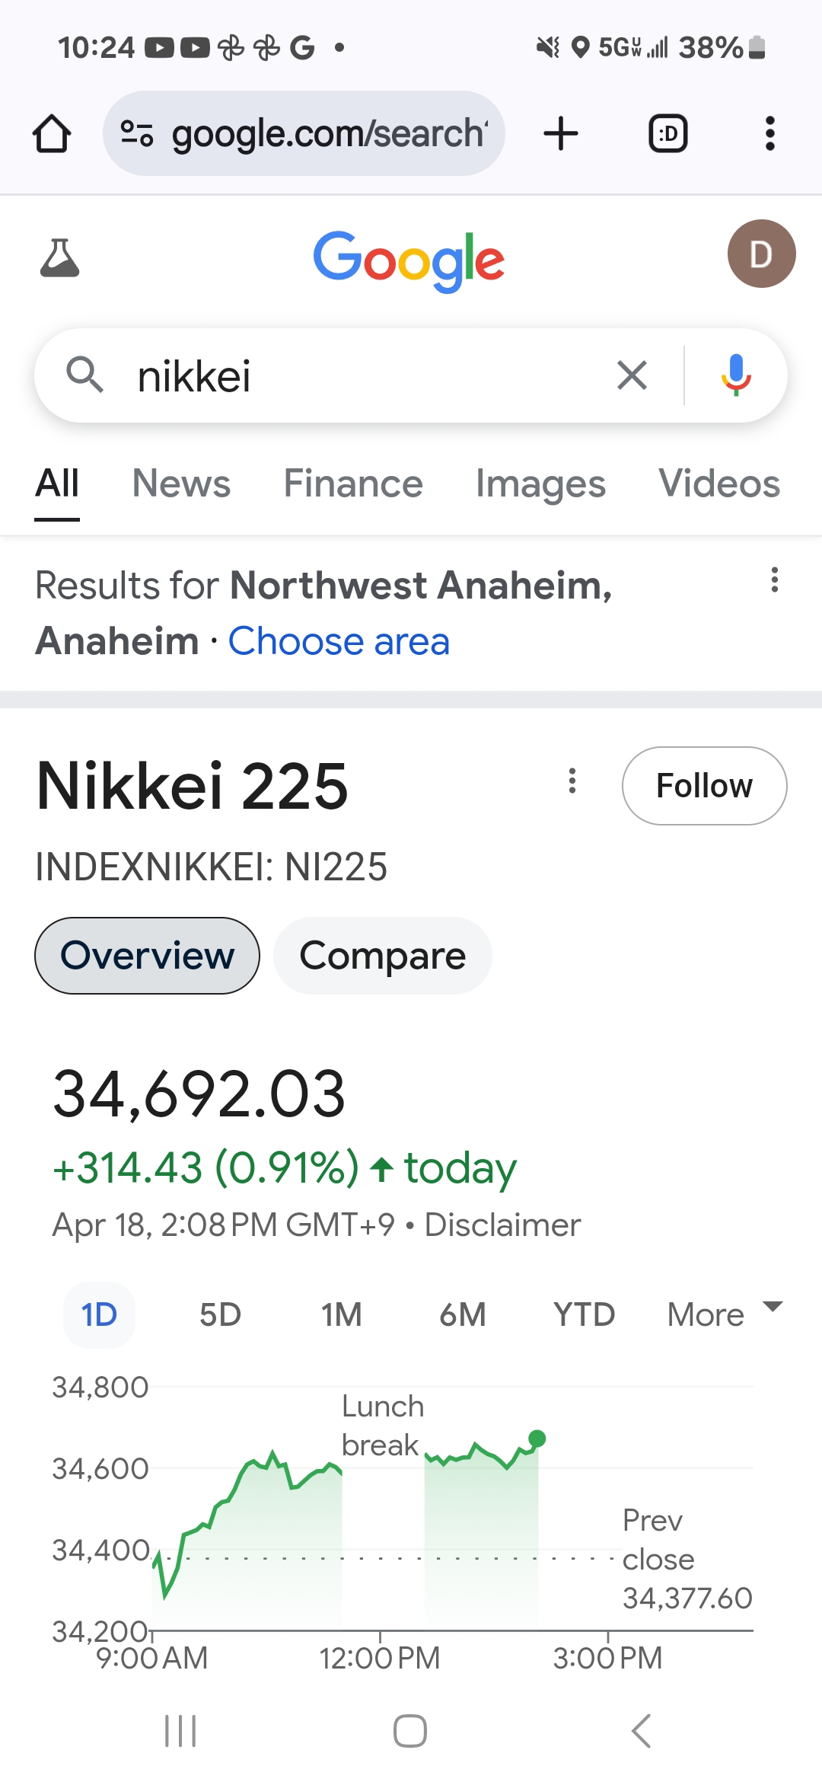822x1782 pixels.
Task: Click the Choose area link
Action: pyautogui.click(x=339, y=641)
